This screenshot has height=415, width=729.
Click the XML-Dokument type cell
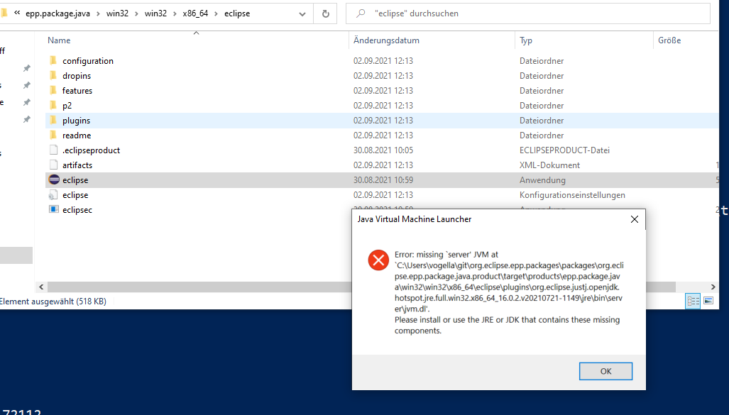pyautogui.click(x=549, y=165)
